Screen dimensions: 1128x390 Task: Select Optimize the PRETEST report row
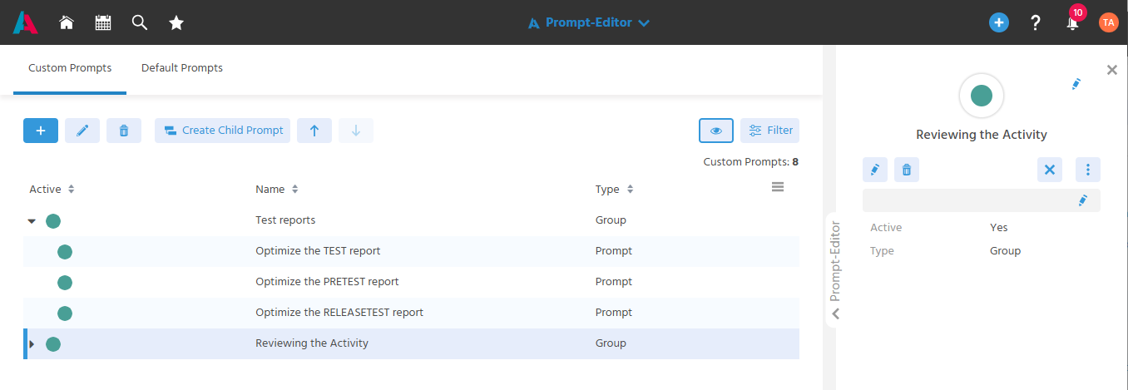411,282
